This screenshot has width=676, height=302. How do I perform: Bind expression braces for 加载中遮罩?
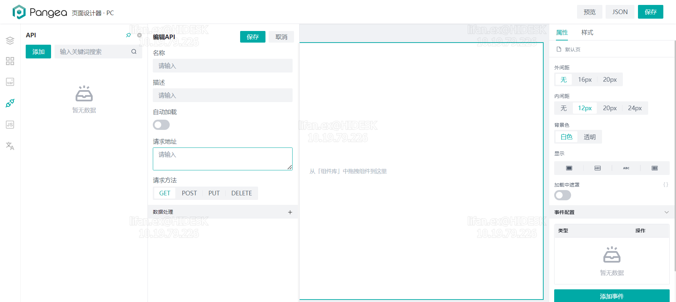click(665, 184)
